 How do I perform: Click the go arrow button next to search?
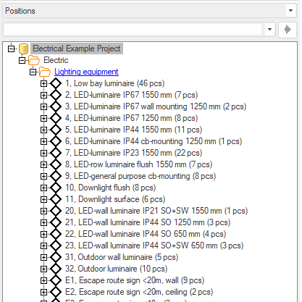pyautogui.click(x=288, y=30)
